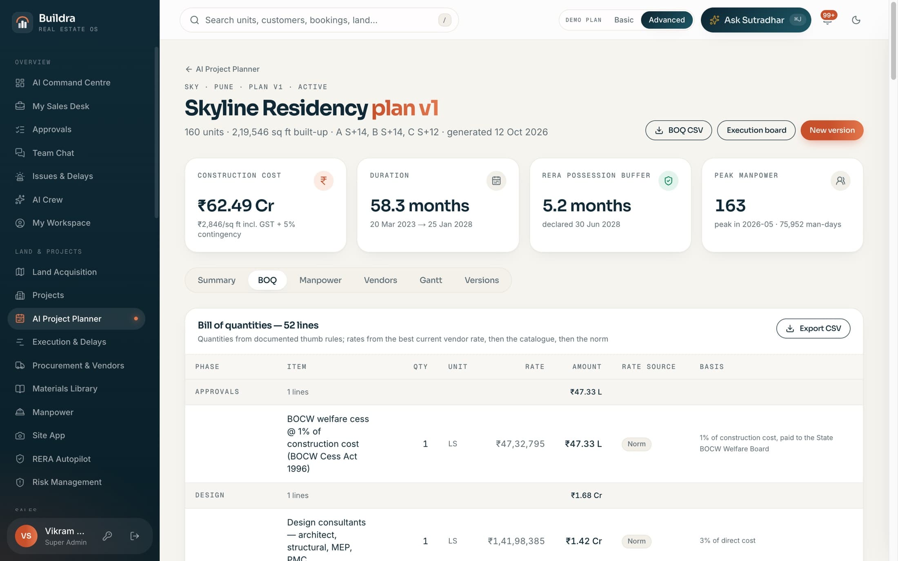Open the Vendors tab
Screen dimensions: 898x561
coord(380,280)
